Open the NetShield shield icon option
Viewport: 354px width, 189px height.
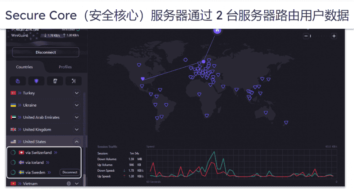[36, 81]
